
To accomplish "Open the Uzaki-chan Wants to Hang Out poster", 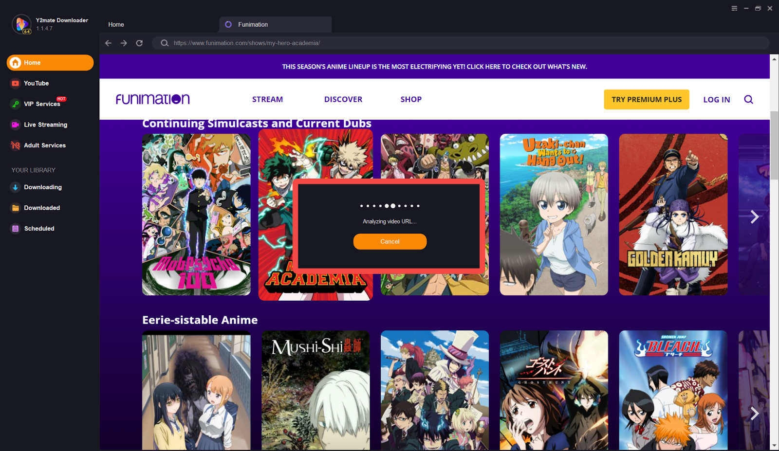I will (x=554, y=215).
